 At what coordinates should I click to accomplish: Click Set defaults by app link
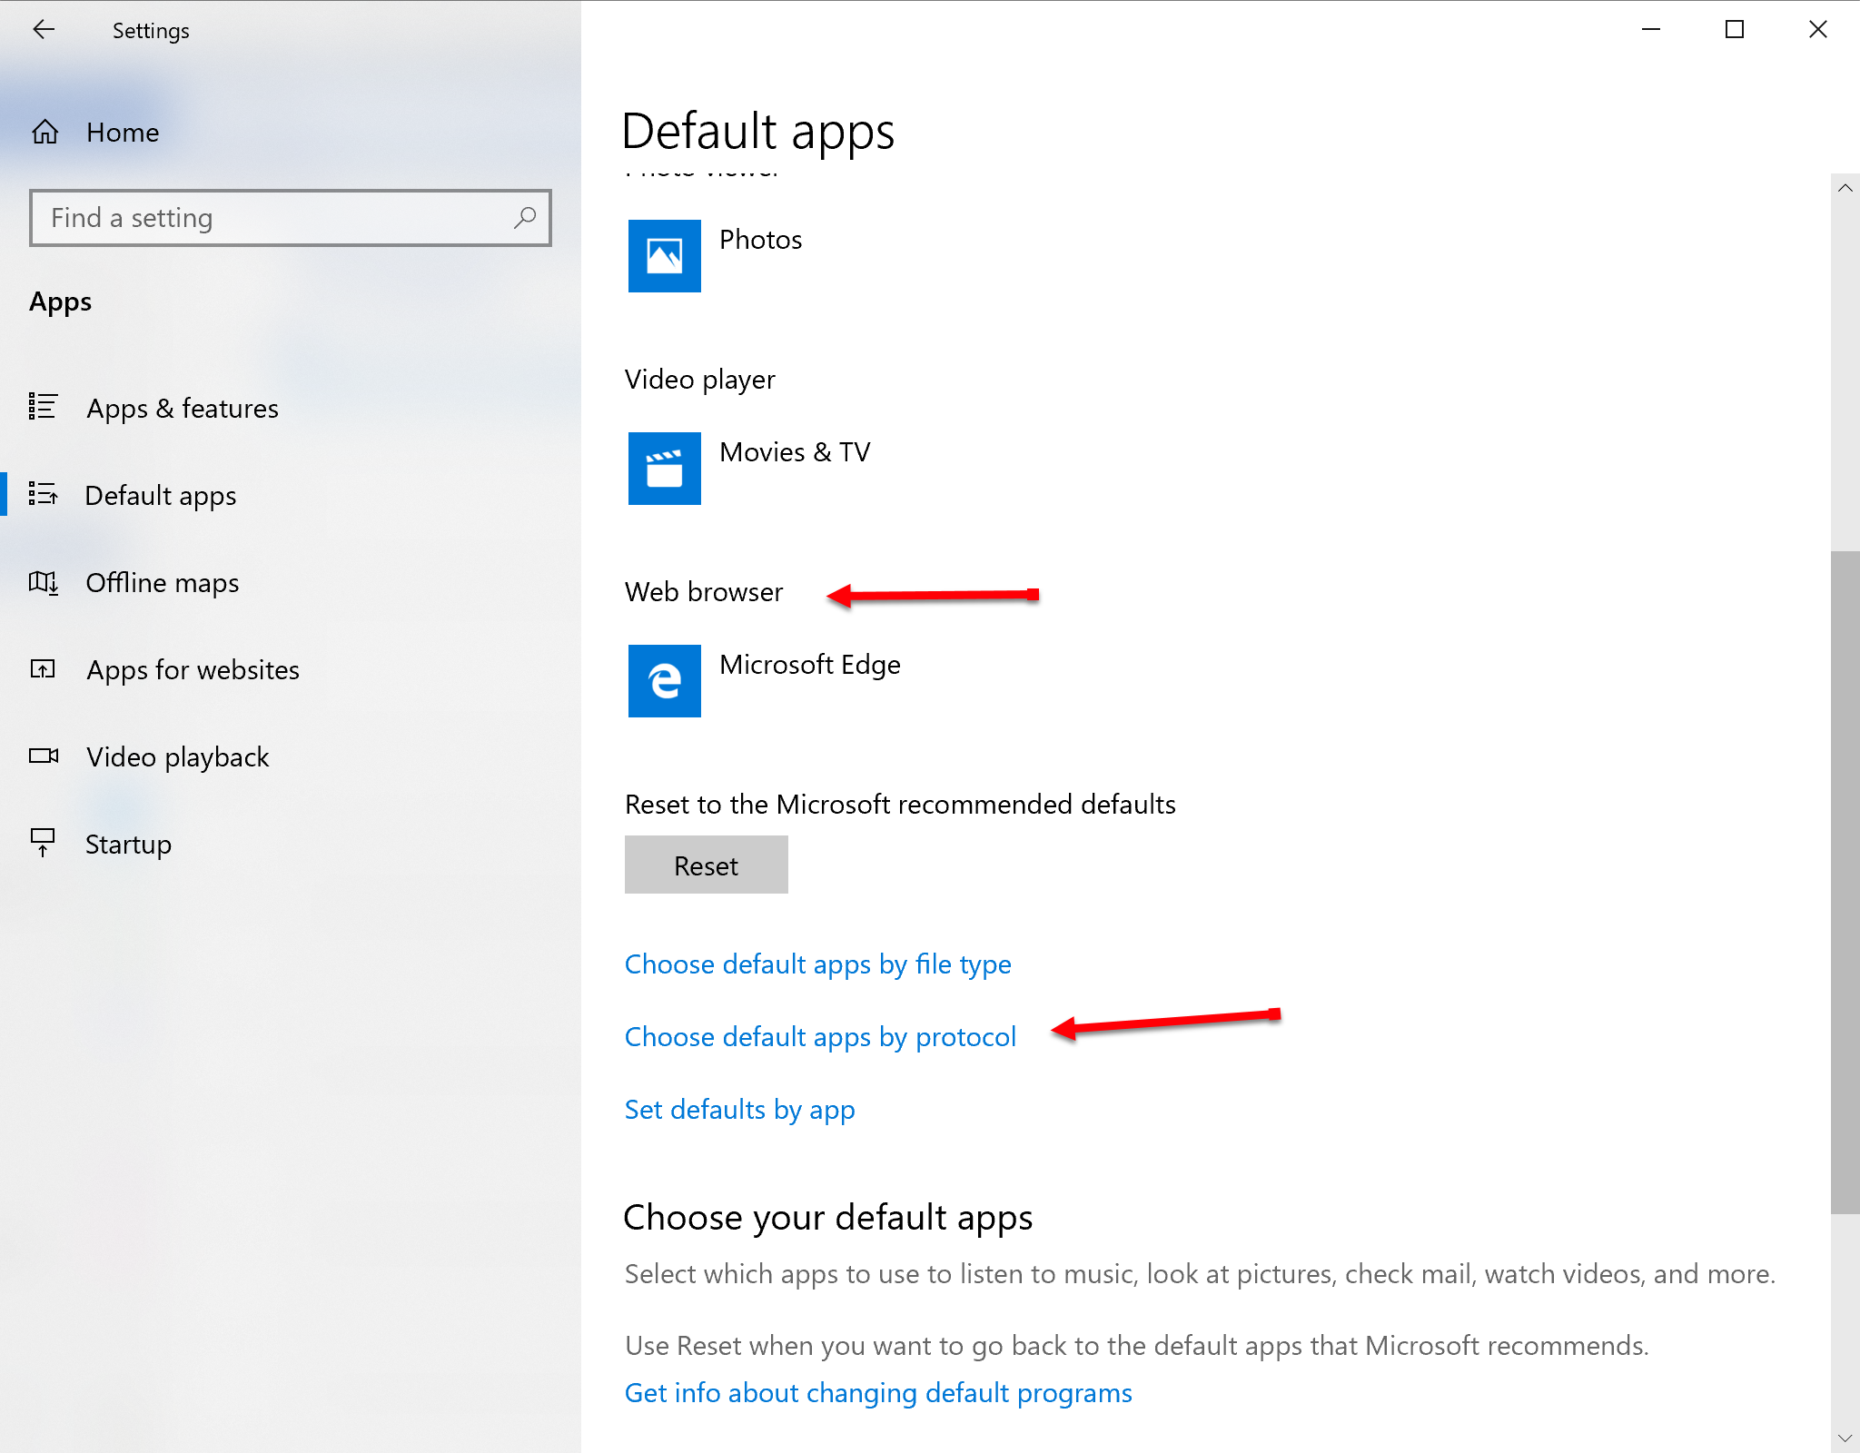(739, 1109)
